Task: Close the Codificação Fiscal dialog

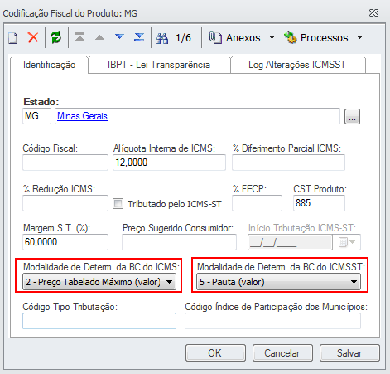Action: click(374, 12)
